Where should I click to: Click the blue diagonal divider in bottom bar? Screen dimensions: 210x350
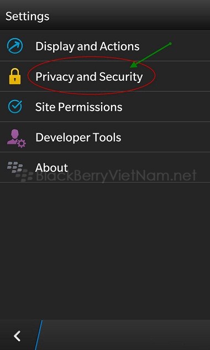pos(38,335)
